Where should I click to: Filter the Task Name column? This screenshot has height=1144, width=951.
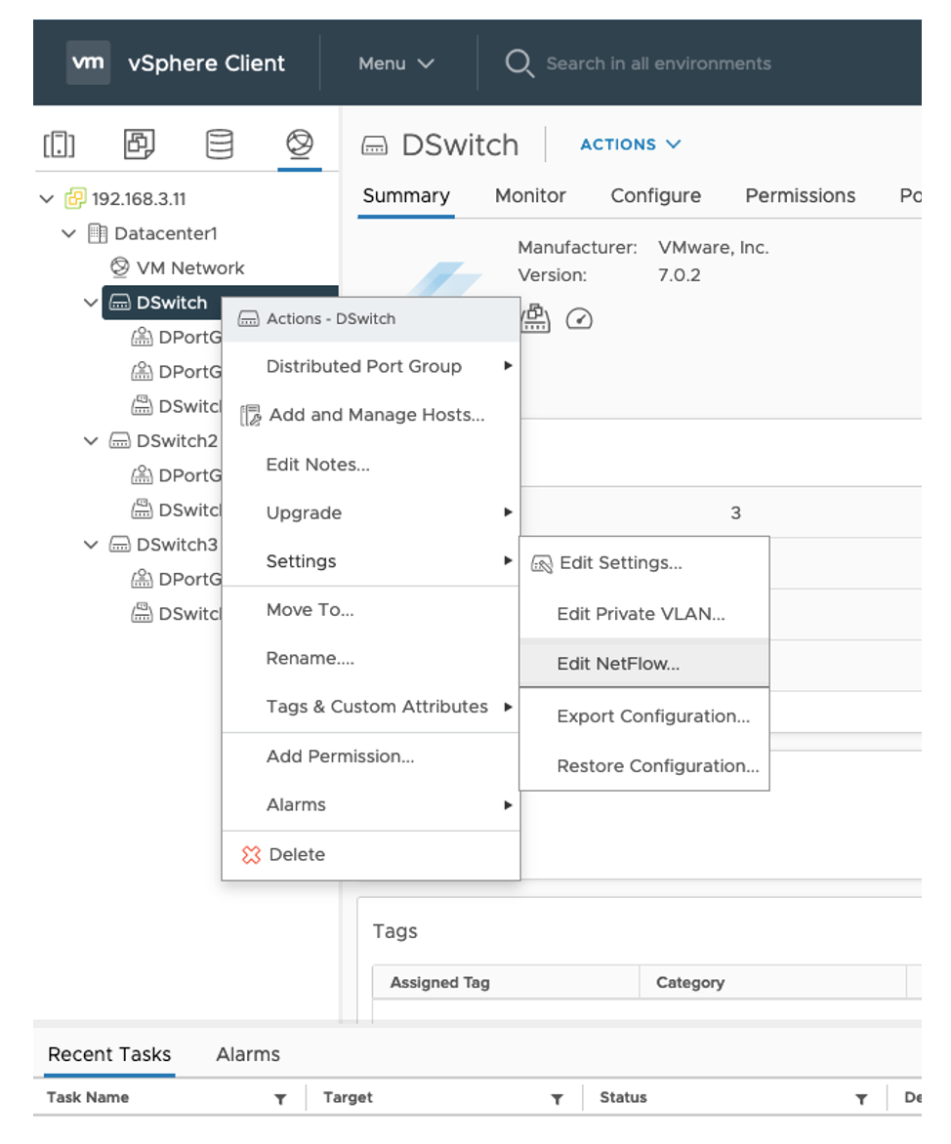pos(280,1099)
